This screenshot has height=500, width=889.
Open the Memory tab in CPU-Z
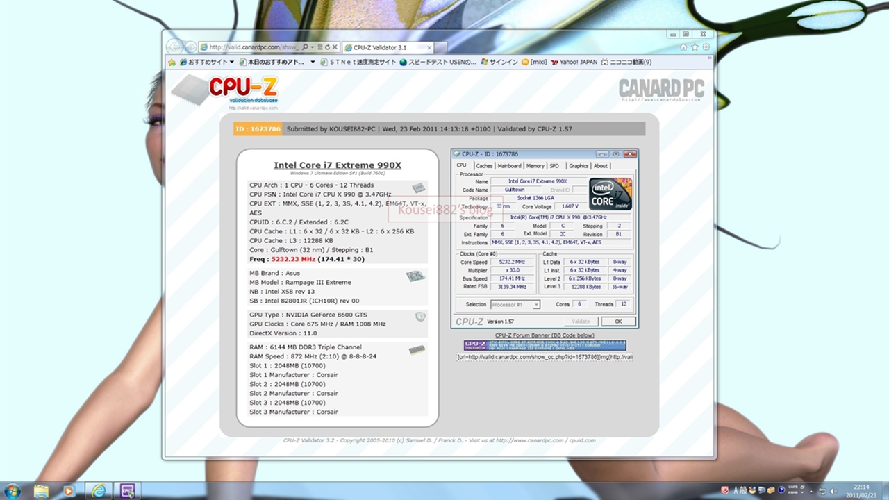535,166
